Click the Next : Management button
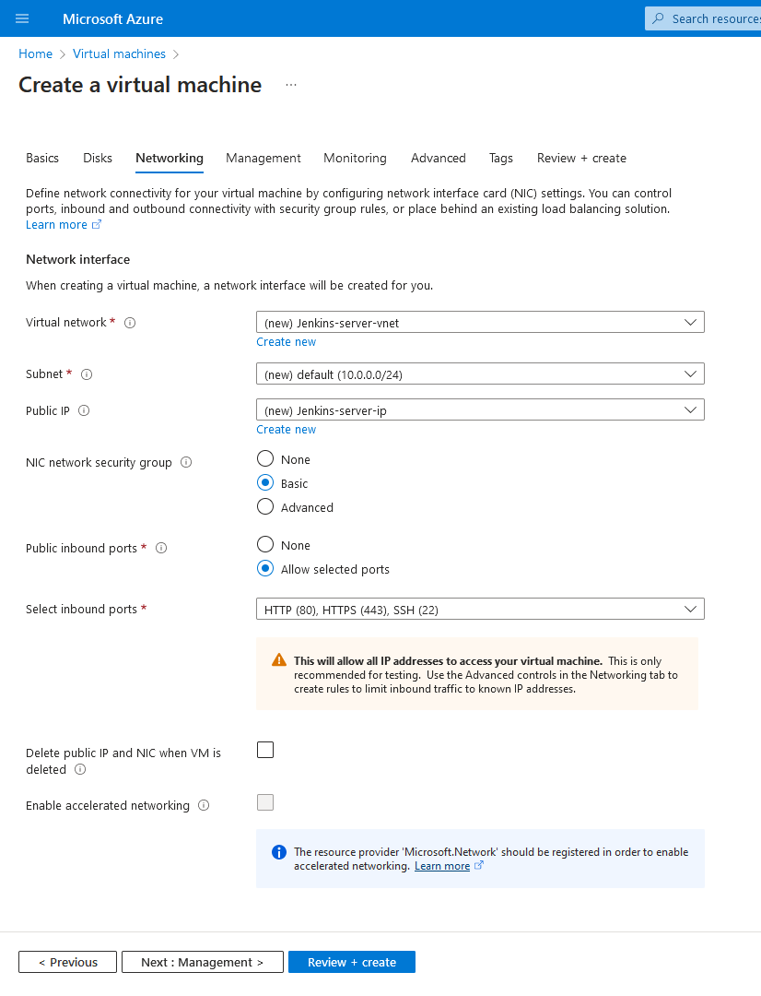 click(203, 962)
